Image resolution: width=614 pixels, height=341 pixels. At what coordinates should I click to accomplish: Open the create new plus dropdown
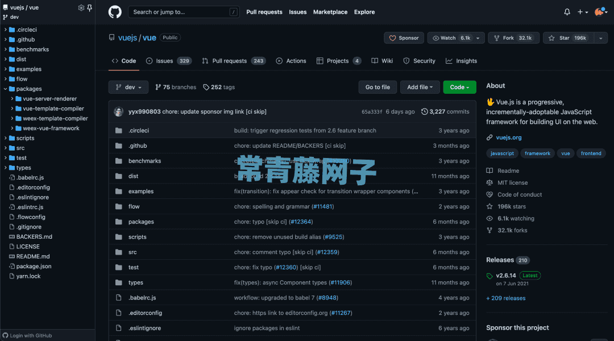click(x=583, y=12)
